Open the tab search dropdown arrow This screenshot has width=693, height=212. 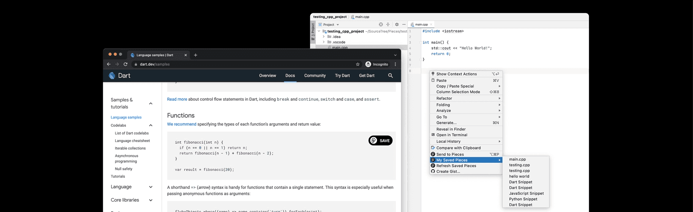click(395, 55)
